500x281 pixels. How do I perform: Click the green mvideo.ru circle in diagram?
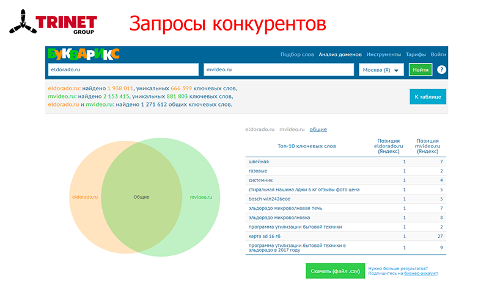(201, 197)
